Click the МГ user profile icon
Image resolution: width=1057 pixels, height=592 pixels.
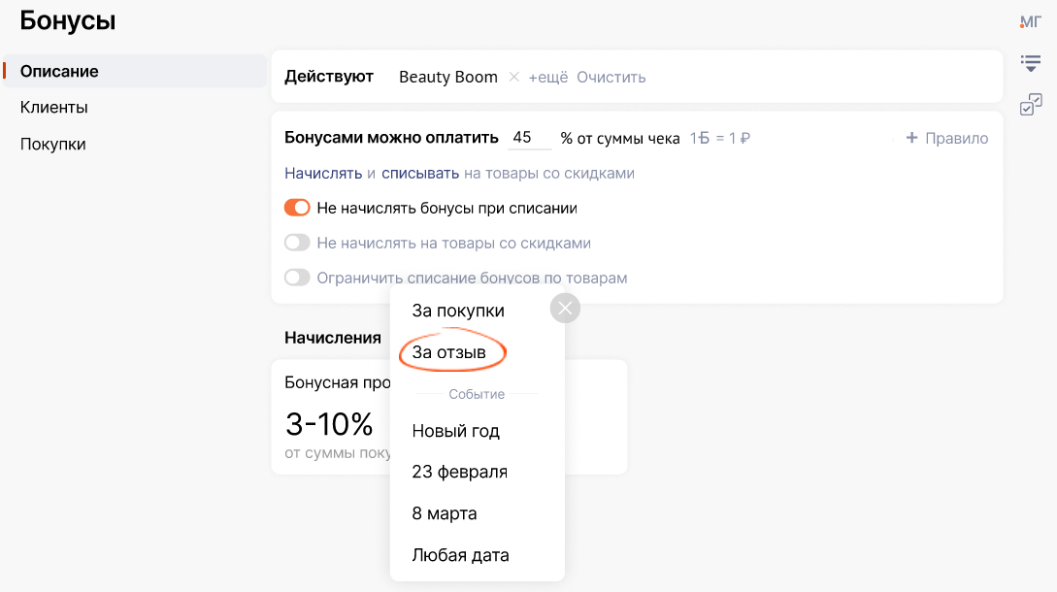tap(1030, 21)
